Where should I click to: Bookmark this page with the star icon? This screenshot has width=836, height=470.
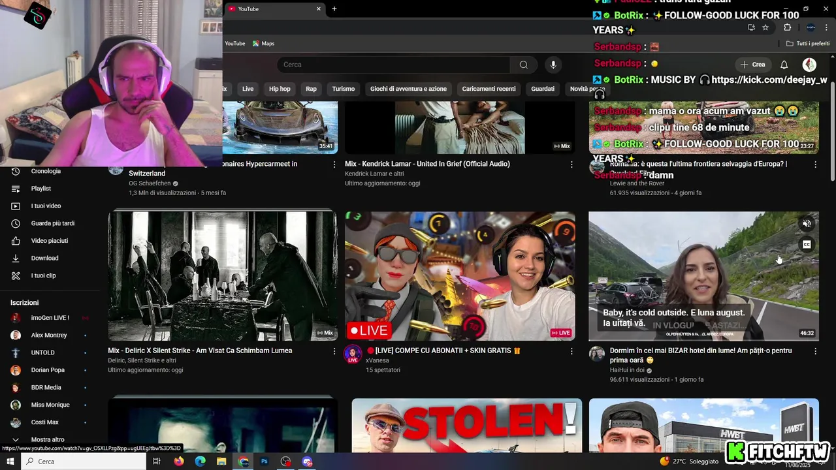click(x=765, y=27)
